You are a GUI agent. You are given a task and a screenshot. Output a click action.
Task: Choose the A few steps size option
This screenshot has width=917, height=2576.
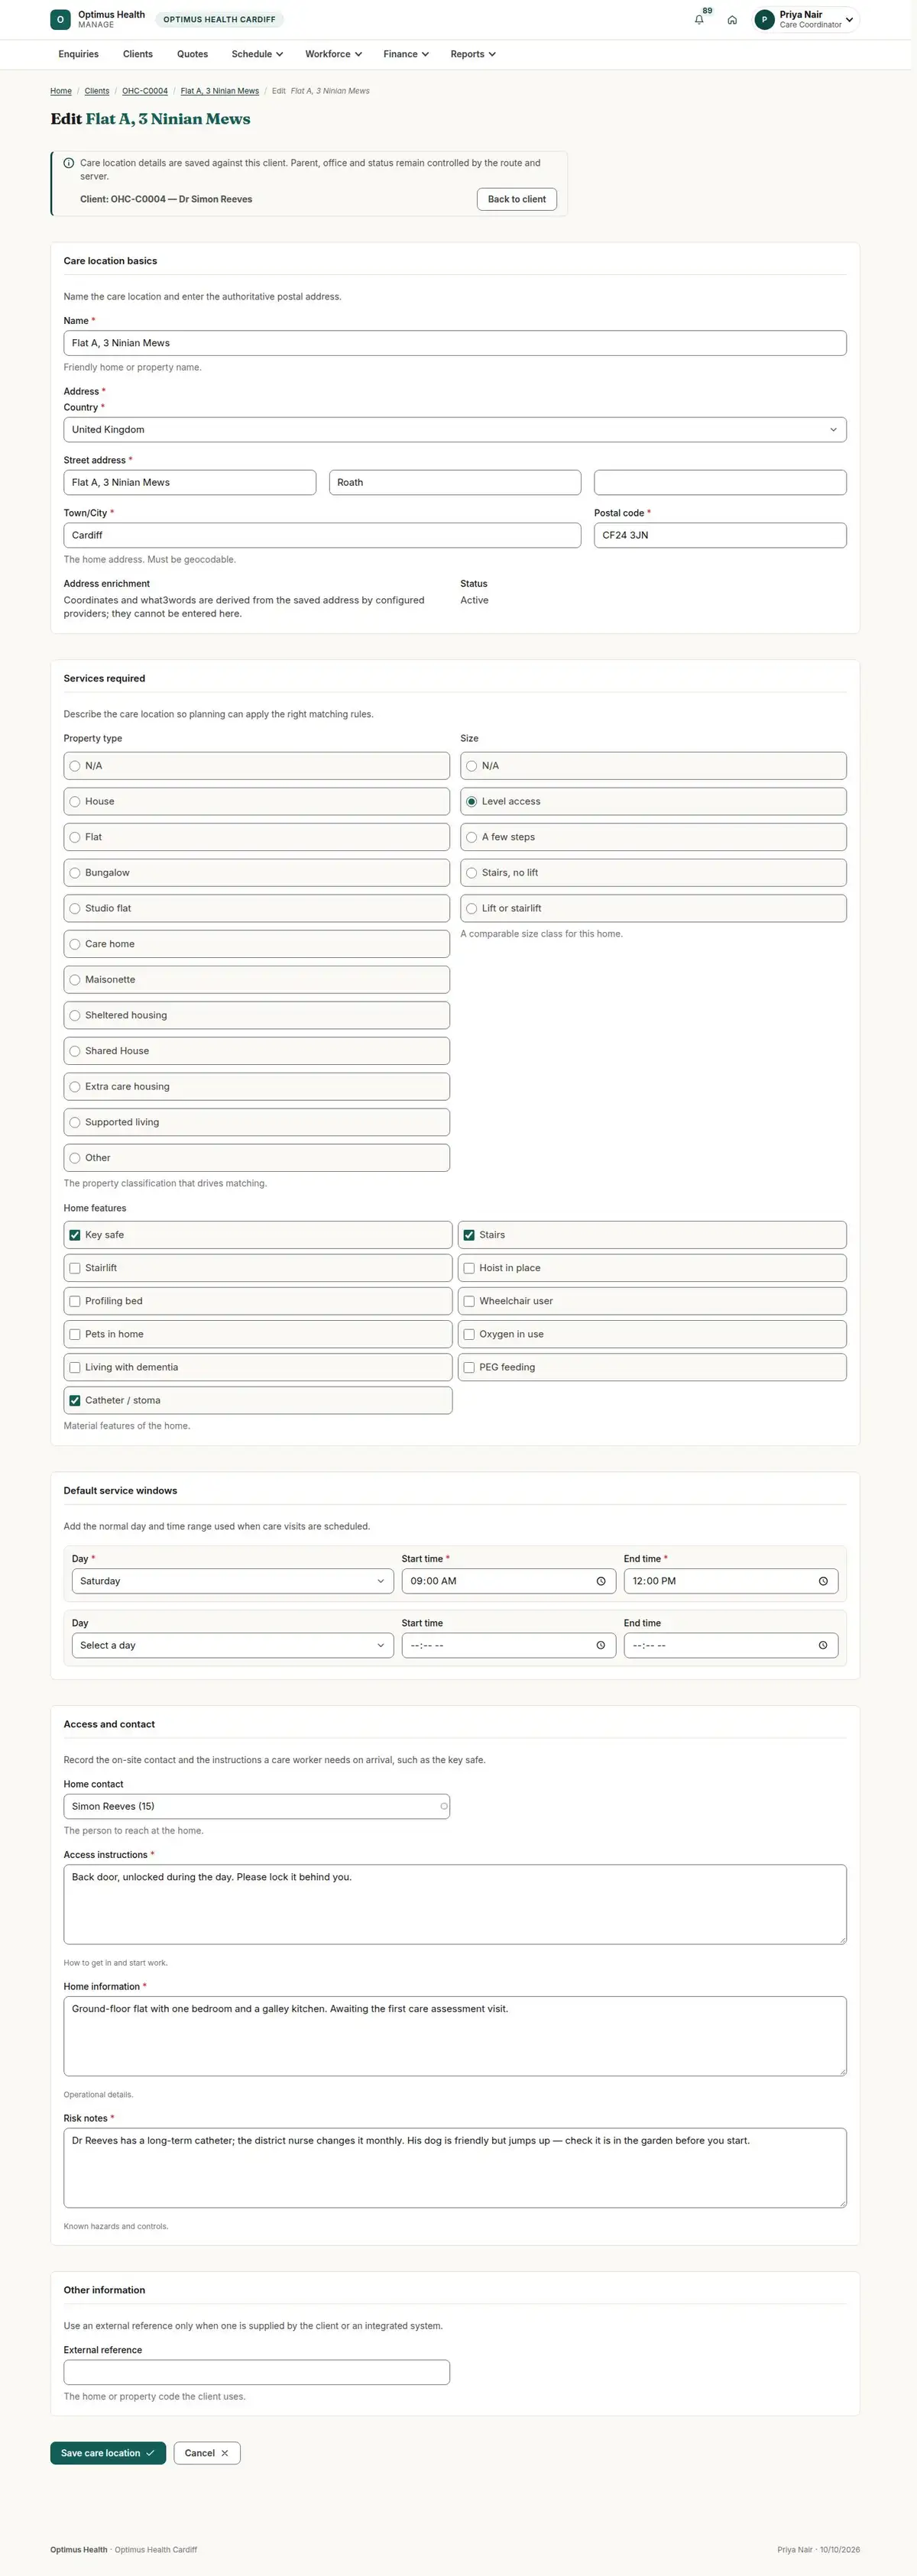coord(653,837)
